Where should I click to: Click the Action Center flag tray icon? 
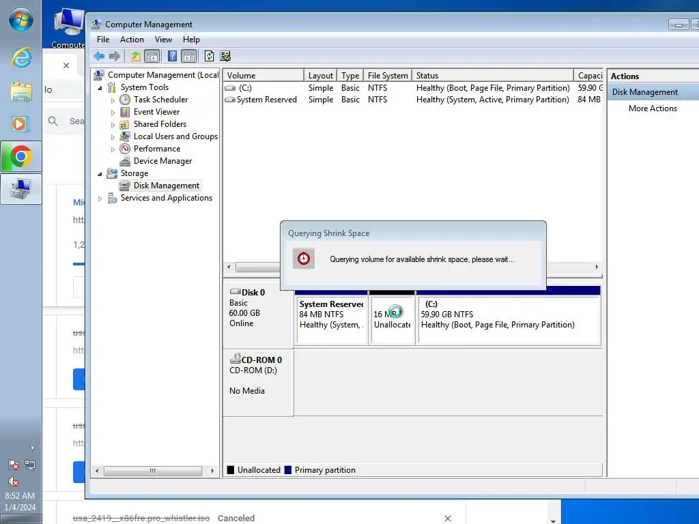(x=14, y=465)
